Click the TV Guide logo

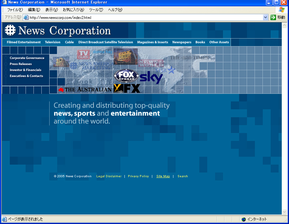[83, 54]
